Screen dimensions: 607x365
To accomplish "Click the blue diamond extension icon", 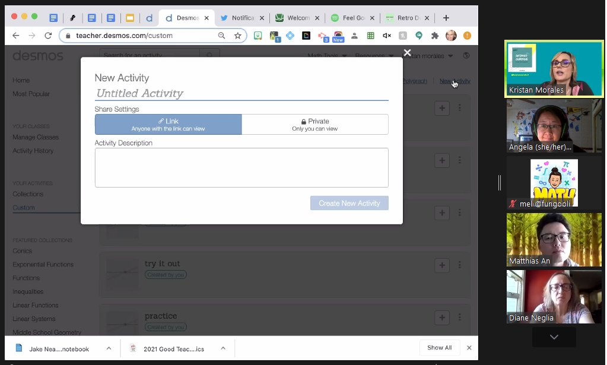I will [290, 36].
